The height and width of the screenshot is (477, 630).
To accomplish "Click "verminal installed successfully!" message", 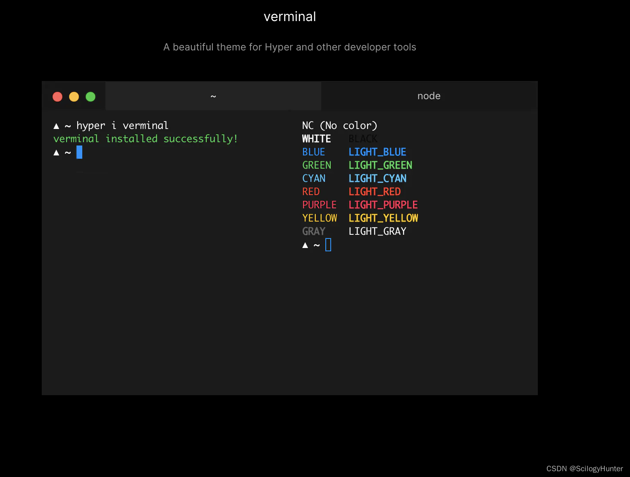I will tap(146, 139).
